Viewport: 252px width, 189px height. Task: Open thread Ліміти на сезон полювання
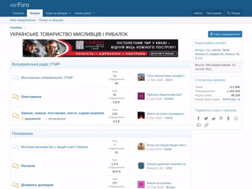point(167,114)
